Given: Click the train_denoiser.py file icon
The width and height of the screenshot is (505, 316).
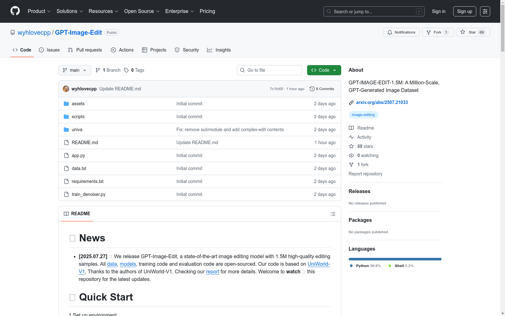Looking at the screenshot, I should 66,194.
